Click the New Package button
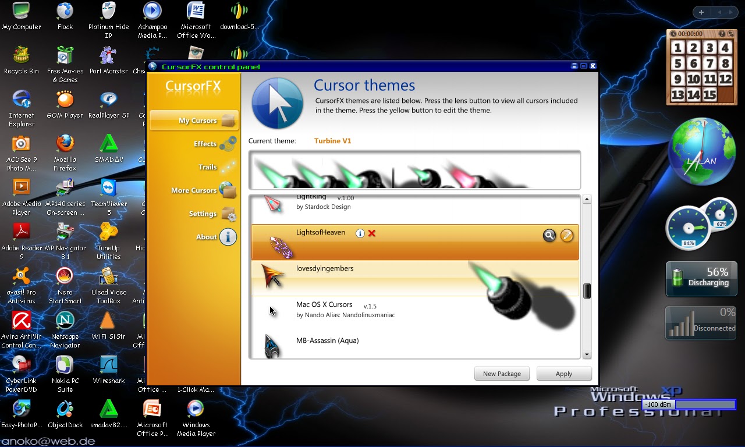 (x=502, y=373)
